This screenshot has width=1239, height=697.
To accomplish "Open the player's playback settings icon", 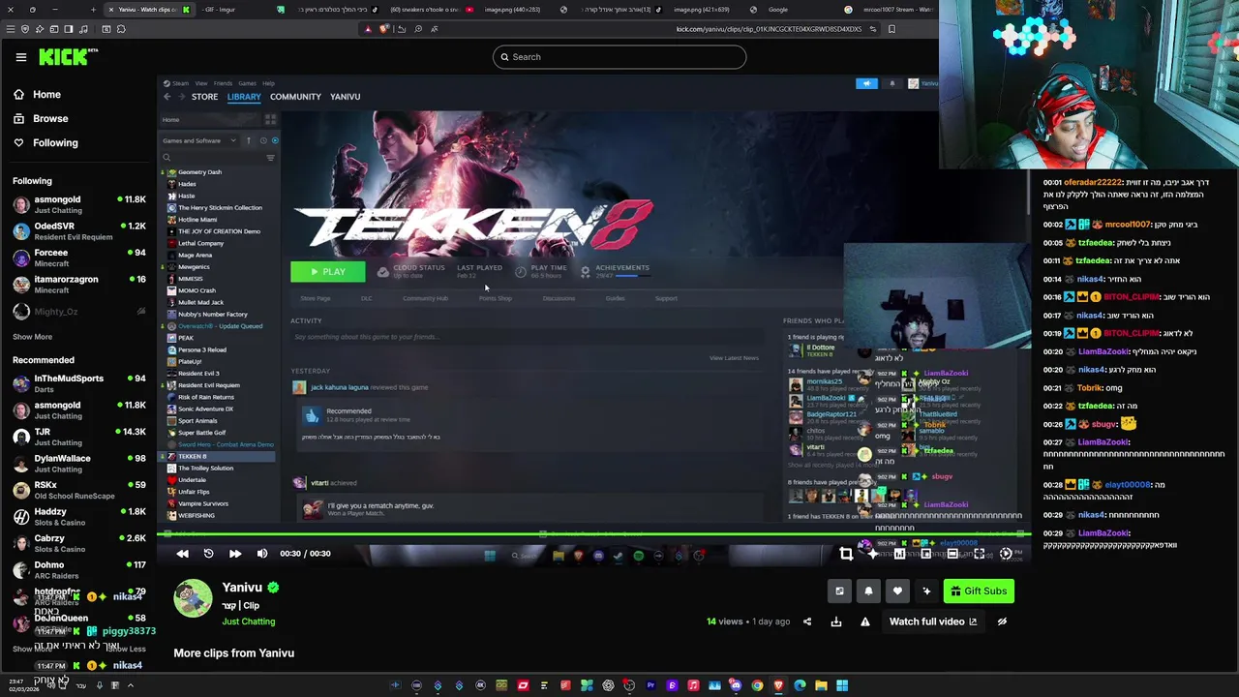I will click(x=1006, y=554).
